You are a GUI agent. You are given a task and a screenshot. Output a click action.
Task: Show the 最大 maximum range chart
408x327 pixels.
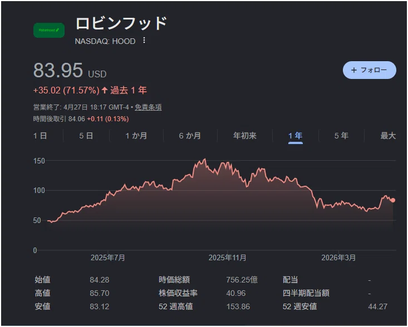pos(388,136)
